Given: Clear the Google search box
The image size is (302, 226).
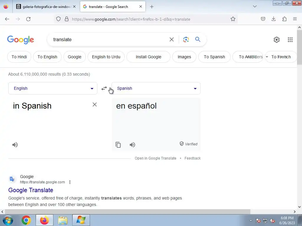Looking at the screenshot, I should pyautogui.click(x=172, y=40).
